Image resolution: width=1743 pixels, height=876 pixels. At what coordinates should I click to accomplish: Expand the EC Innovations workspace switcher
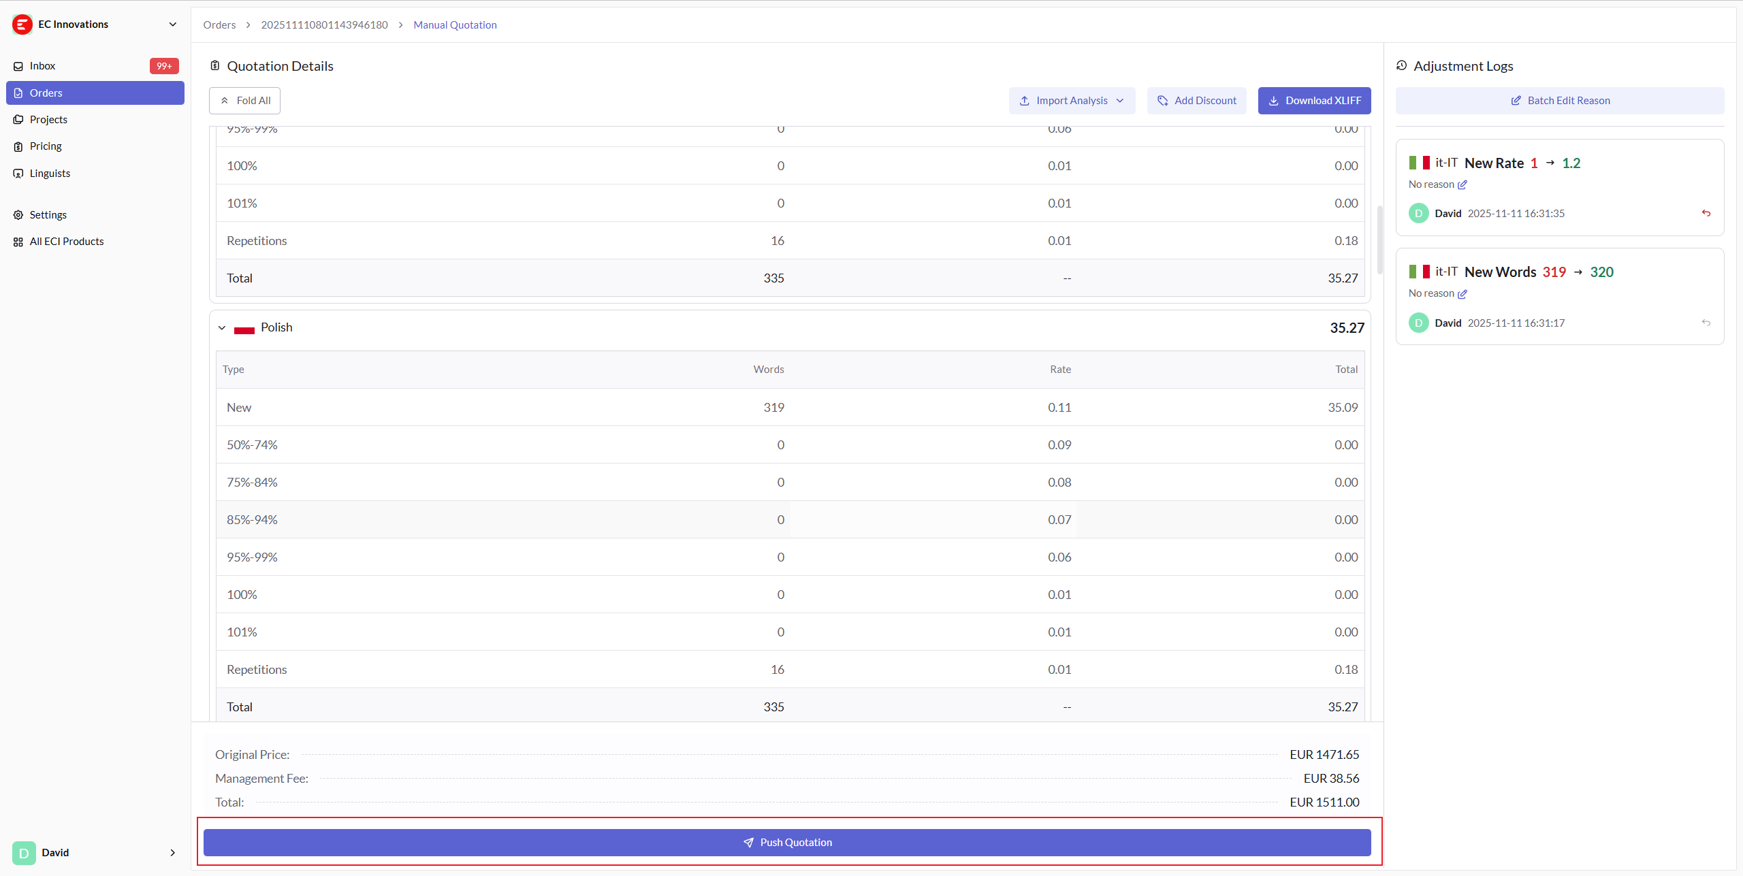click(x=172, y=25)
